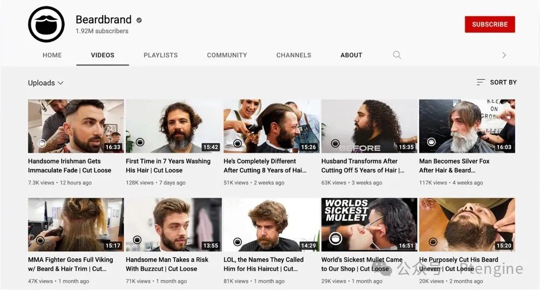Go to the ABOUT tab
Screen dimensions: 540x290
(351, 55)
